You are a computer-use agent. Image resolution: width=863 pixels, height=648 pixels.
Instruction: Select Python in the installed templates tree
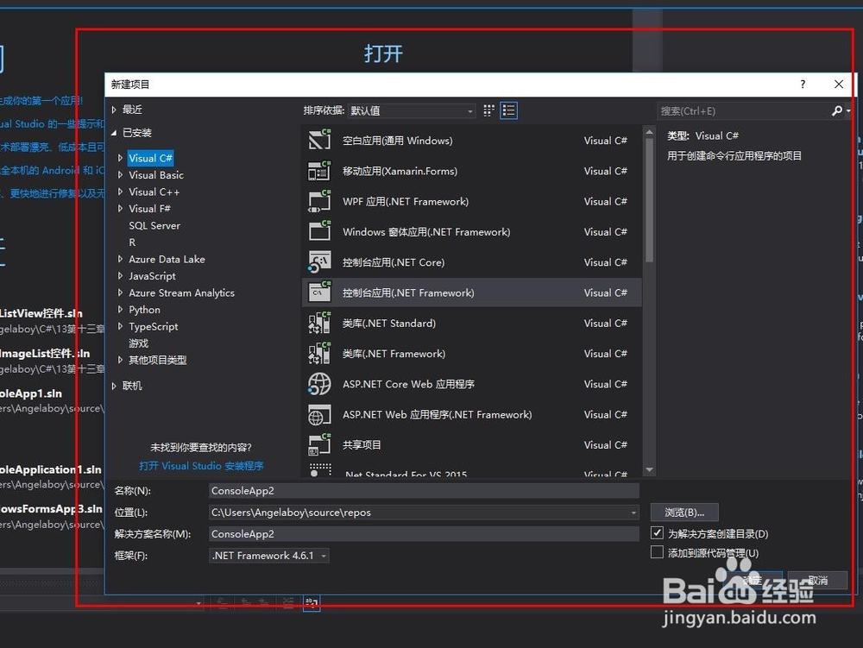click(x=144, y=310)
